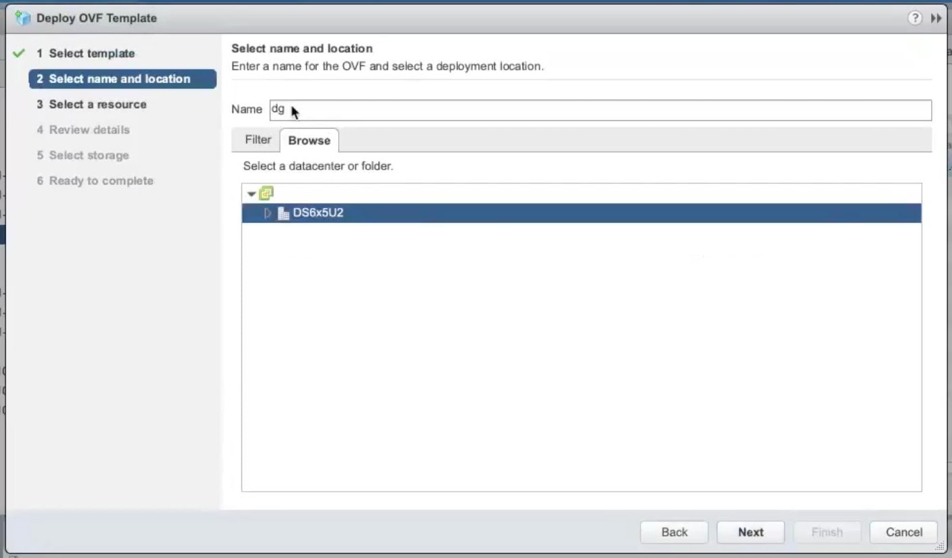Select the DS6x5U2 datacenter building icon
This screenshot has height=558, width=952.
point(283,212)
